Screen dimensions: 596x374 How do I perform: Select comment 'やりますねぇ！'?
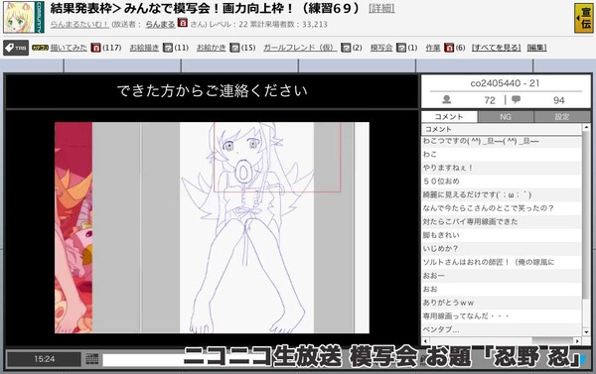coord(502,168)
